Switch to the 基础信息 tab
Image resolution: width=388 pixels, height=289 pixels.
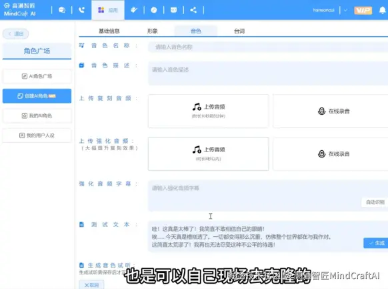tap(109, 31)
